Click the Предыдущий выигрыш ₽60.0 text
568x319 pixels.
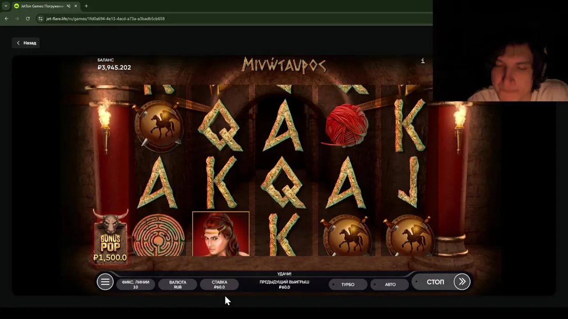tap(284, 284)
